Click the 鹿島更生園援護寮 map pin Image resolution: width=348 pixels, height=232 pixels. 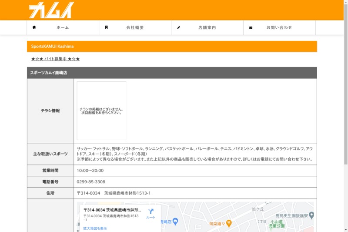pos(311,215)
